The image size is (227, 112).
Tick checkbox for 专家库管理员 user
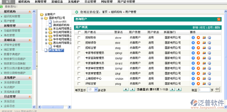point(79,73)
